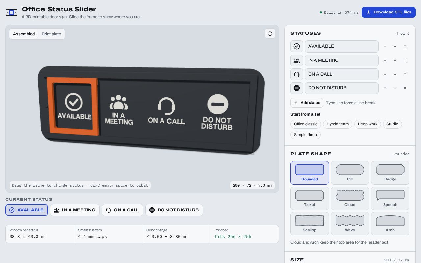The height and width of the screenshot is (263, 421).
Task: Remove the DO NOT DISTURB status row
Action: (405, 88)
